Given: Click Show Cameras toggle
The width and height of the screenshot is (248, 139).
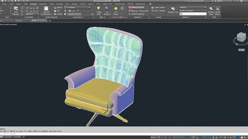Looking at the screenshot, I should 158,11.
